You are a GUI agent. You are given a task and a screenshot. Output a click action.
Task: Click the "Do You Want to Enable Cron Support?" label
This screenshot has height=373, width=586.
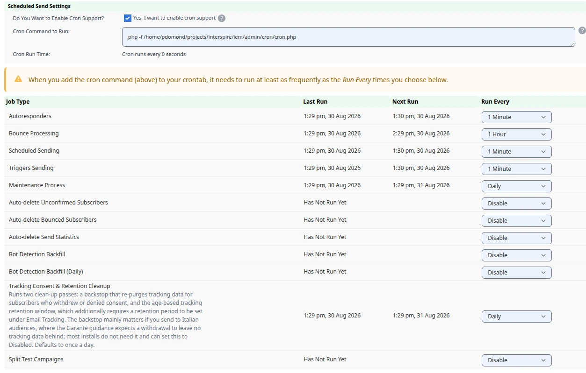tap(58, 18)
